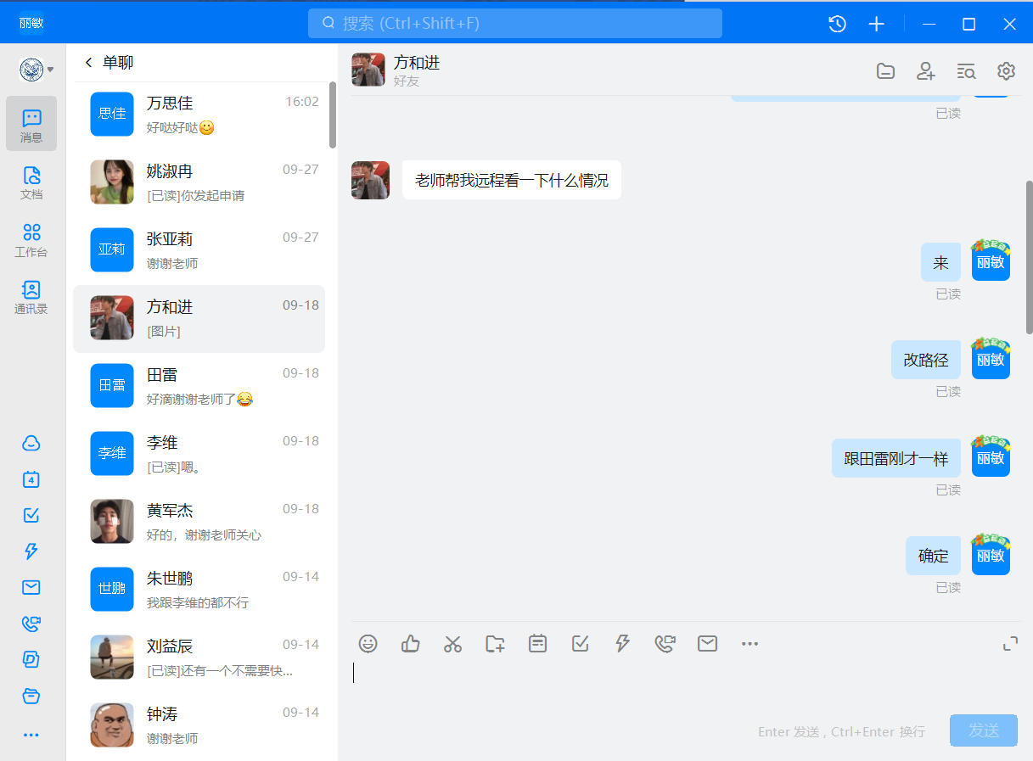Open the chat files folder icon

click(x=885, y=71)
